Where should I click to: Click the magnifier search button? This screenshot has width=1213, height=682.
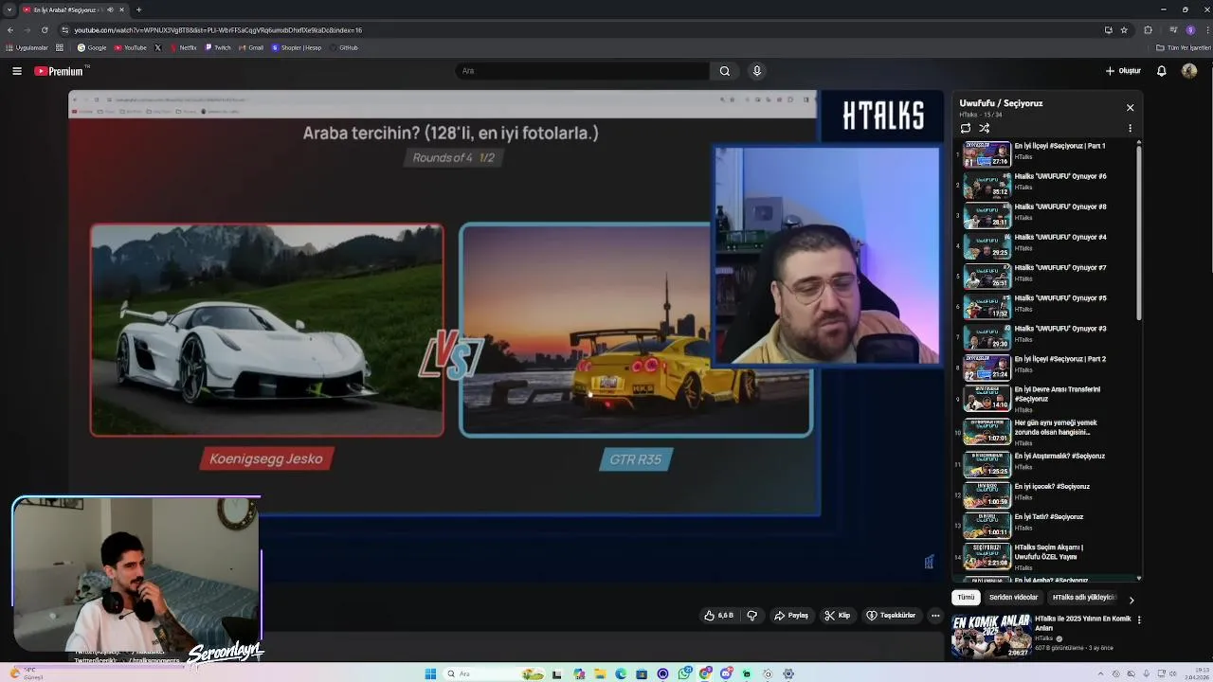point(725,71)
